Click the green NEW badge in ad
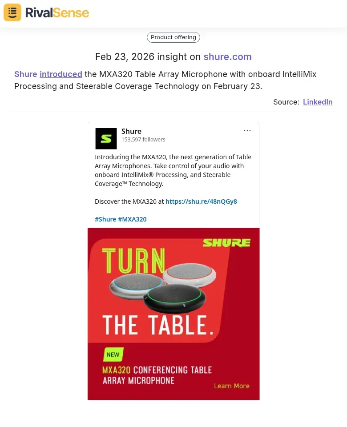This screenshot has height=427, width=347. [x=113, y=354]
